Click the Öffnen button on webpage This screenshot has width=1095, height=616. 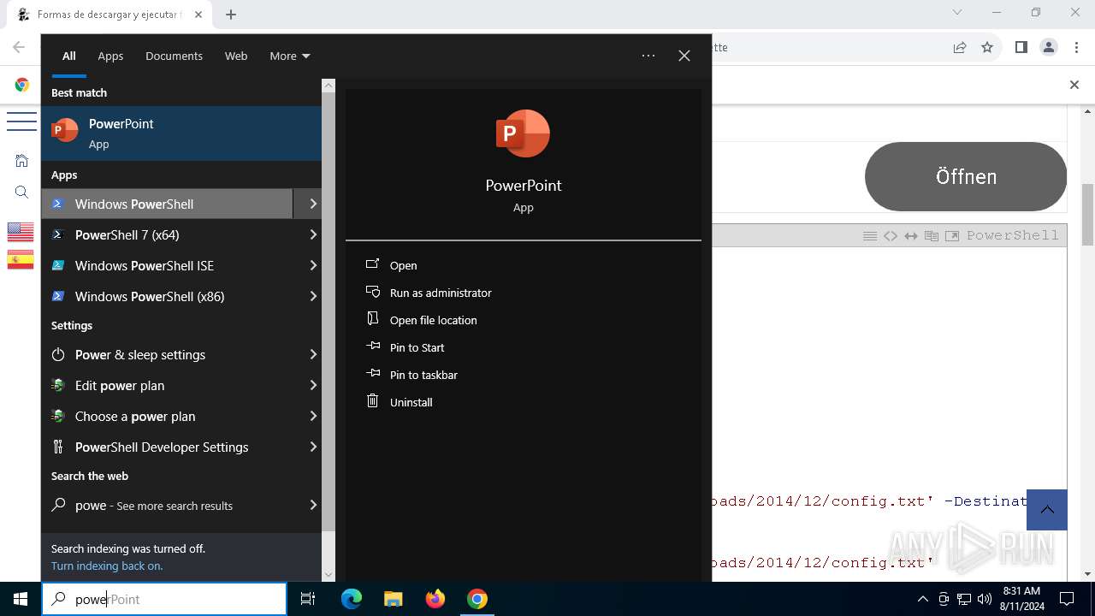tap(966, 177)
